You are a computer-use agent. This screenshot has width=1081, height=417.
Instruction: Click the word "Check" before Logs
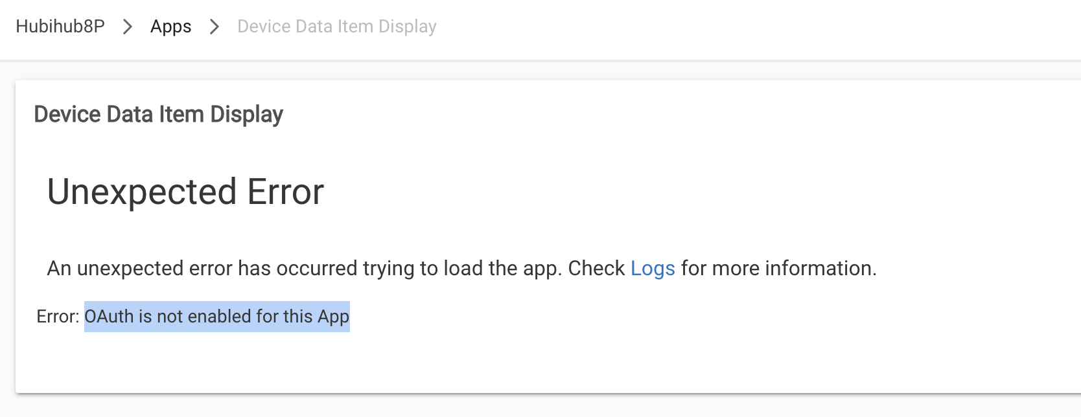(596, 268)
